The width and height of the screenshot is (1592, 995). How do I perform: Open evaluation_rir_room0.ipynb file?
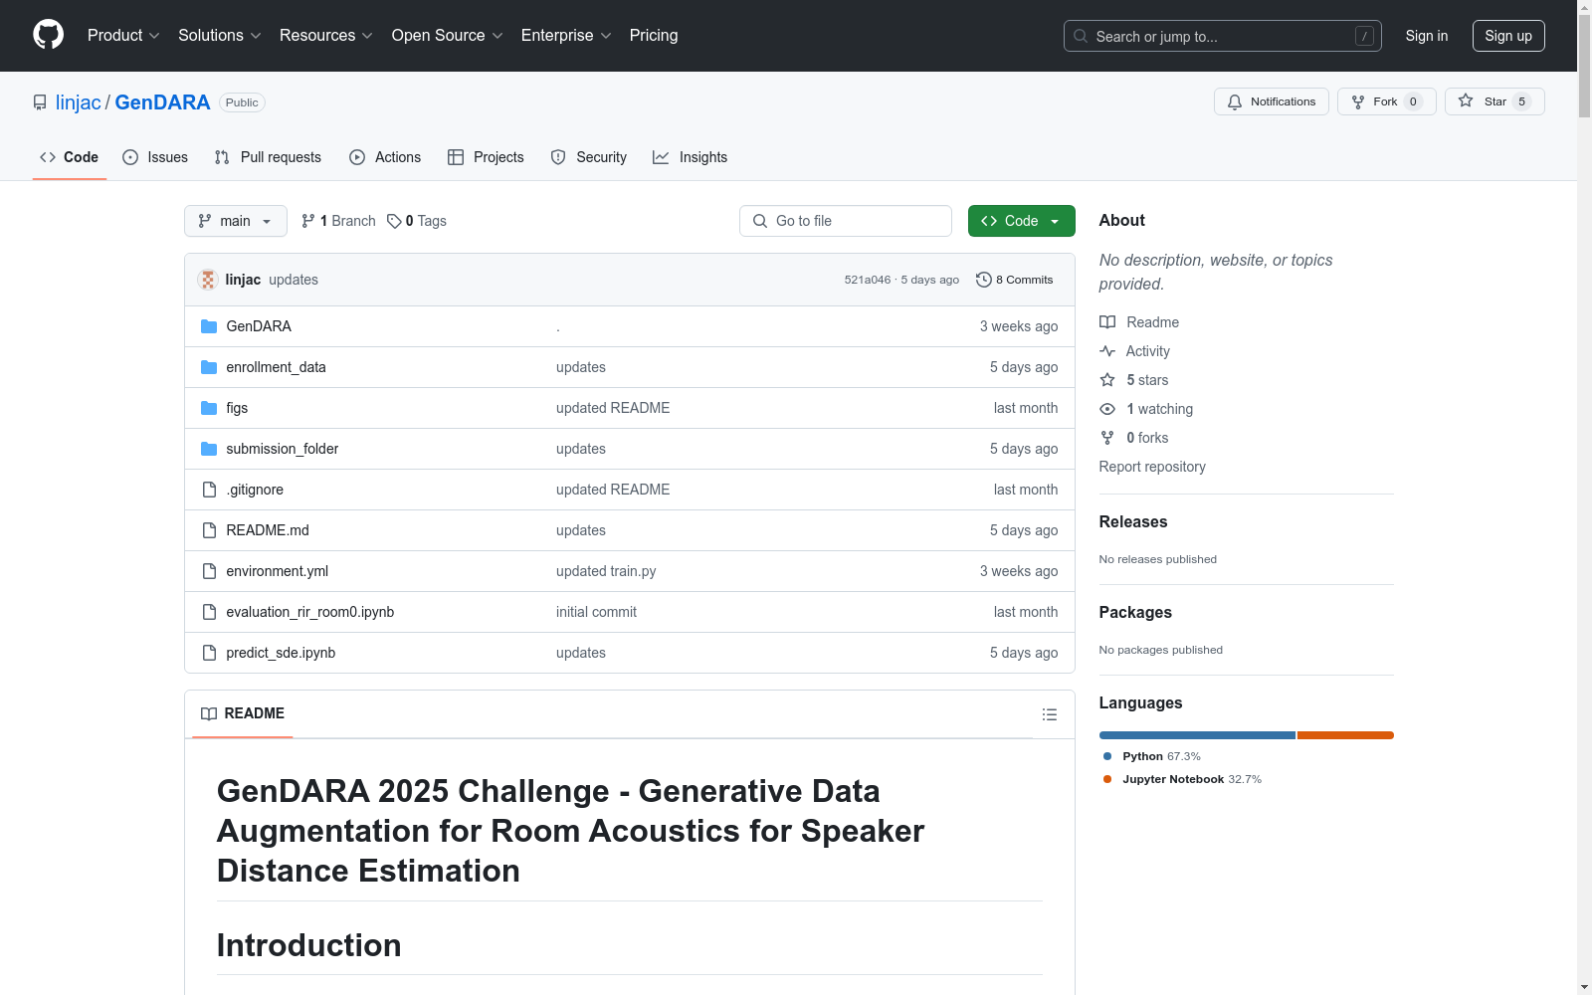point(310,612)
